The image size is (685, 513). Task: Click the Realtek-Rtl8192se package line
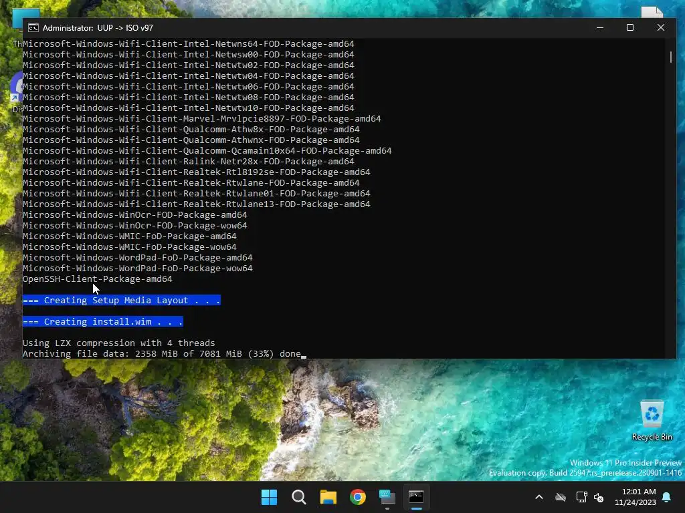point(197,172)
